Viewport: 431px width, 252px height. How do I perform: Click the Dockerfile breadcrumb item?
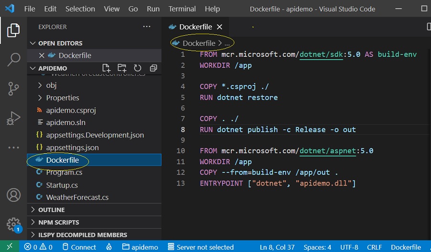[199, 43]
